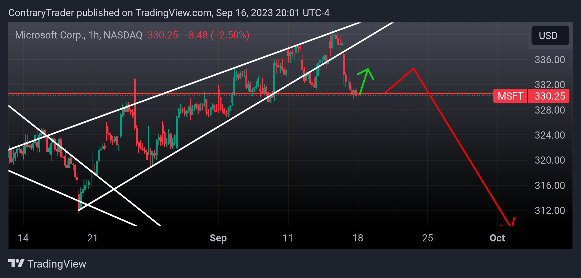Click the Oct date axis label
This screenshot has height=278, width=581.
point(497,238)
